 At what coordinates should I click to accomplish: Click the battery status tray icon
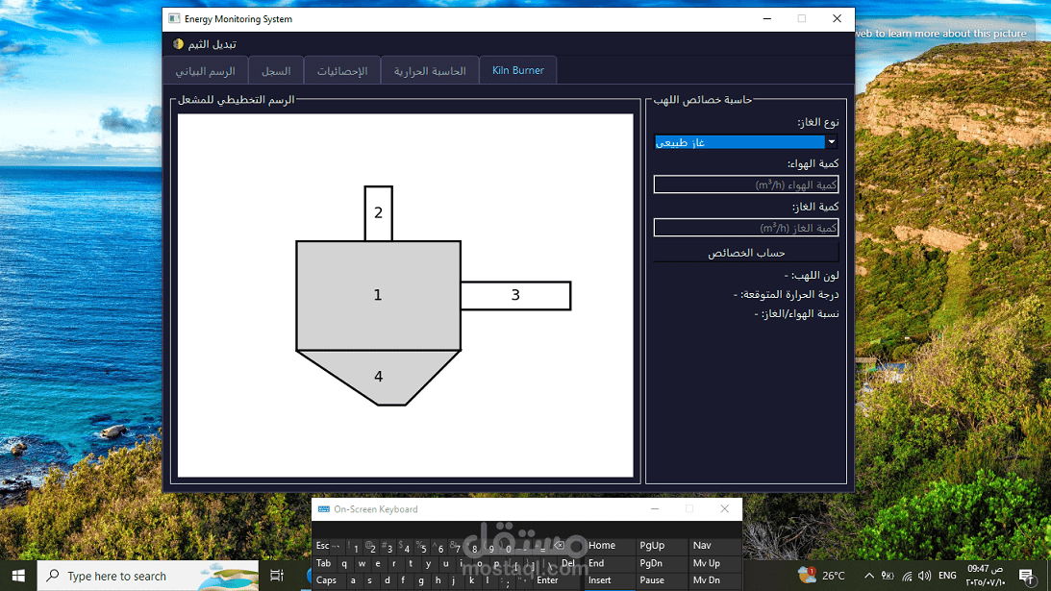(888, 576)
